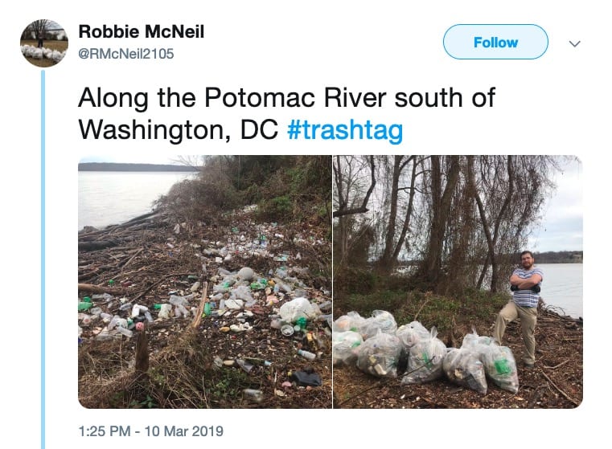The height and width of the screenshot is (449, 612).
Task: Open the right photo with trash bags
Action: click(458, 282)
